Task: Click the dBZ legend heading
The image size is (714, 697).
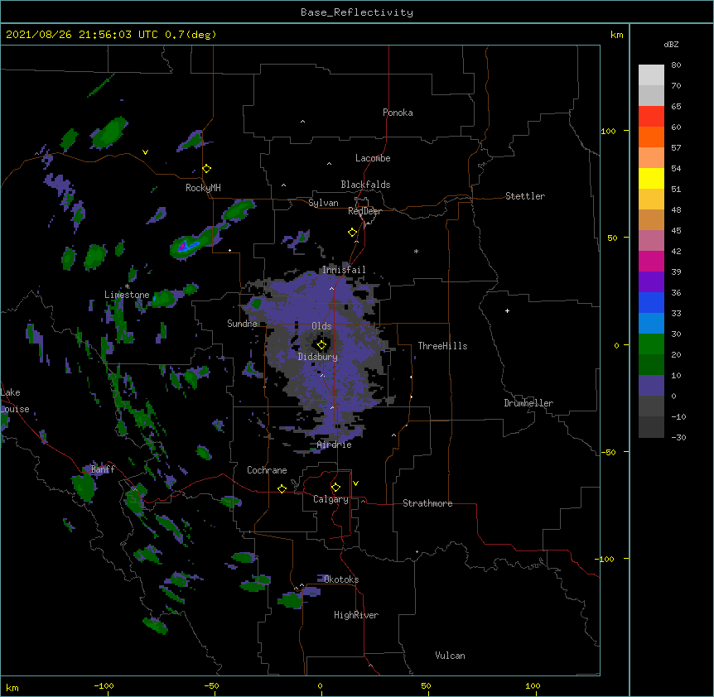Action: [x=671, y=45]
